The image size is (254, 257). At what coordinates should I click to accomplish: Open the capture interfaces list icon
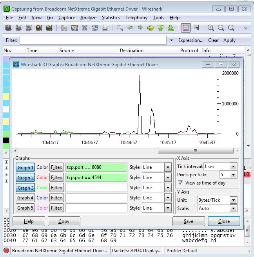(x=8, y=28)
